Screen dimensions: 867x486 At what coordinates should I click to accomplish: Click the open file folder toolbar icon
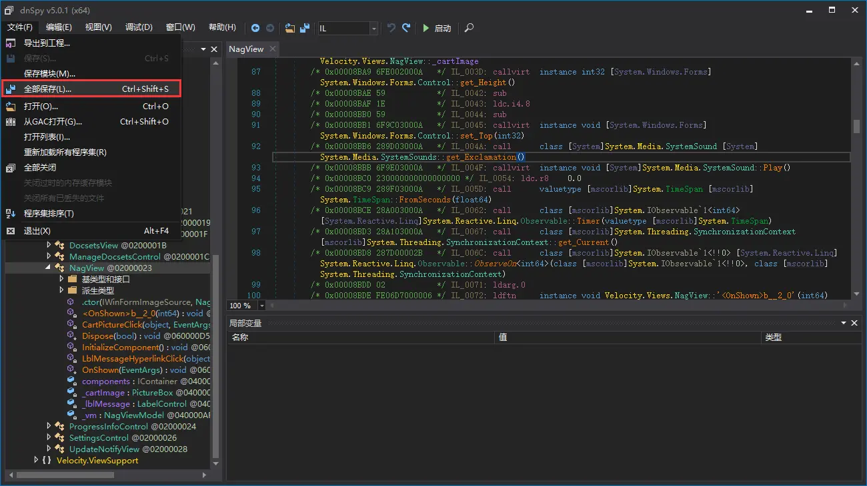[289, 28]
